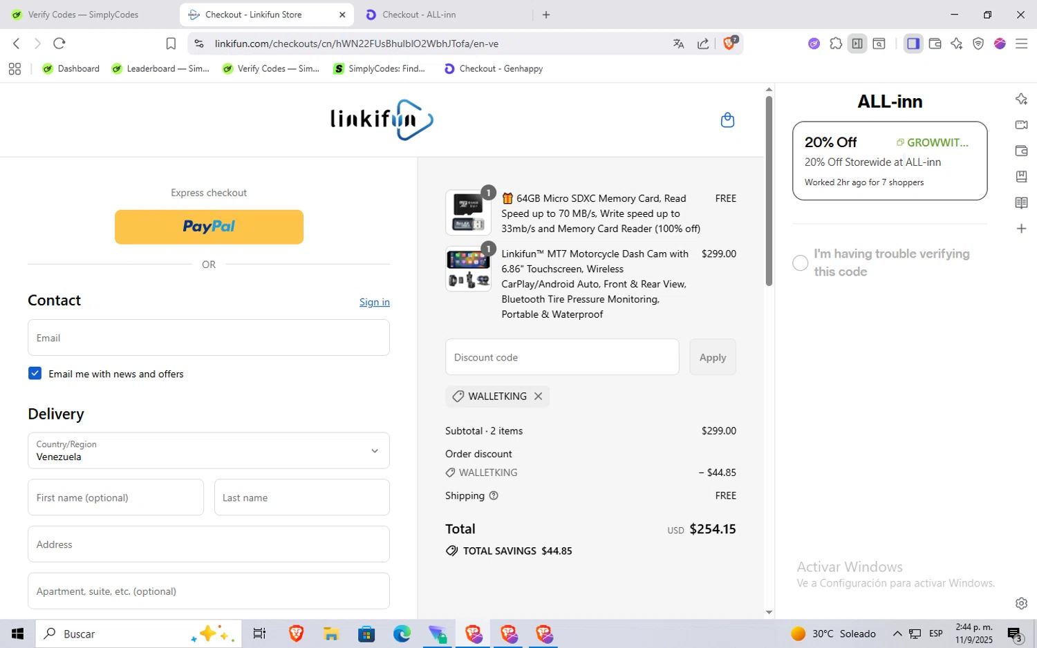This screenshot has height=648, width=1037.
Task: Reload the checkout page
Action: [x=59, y=44]
